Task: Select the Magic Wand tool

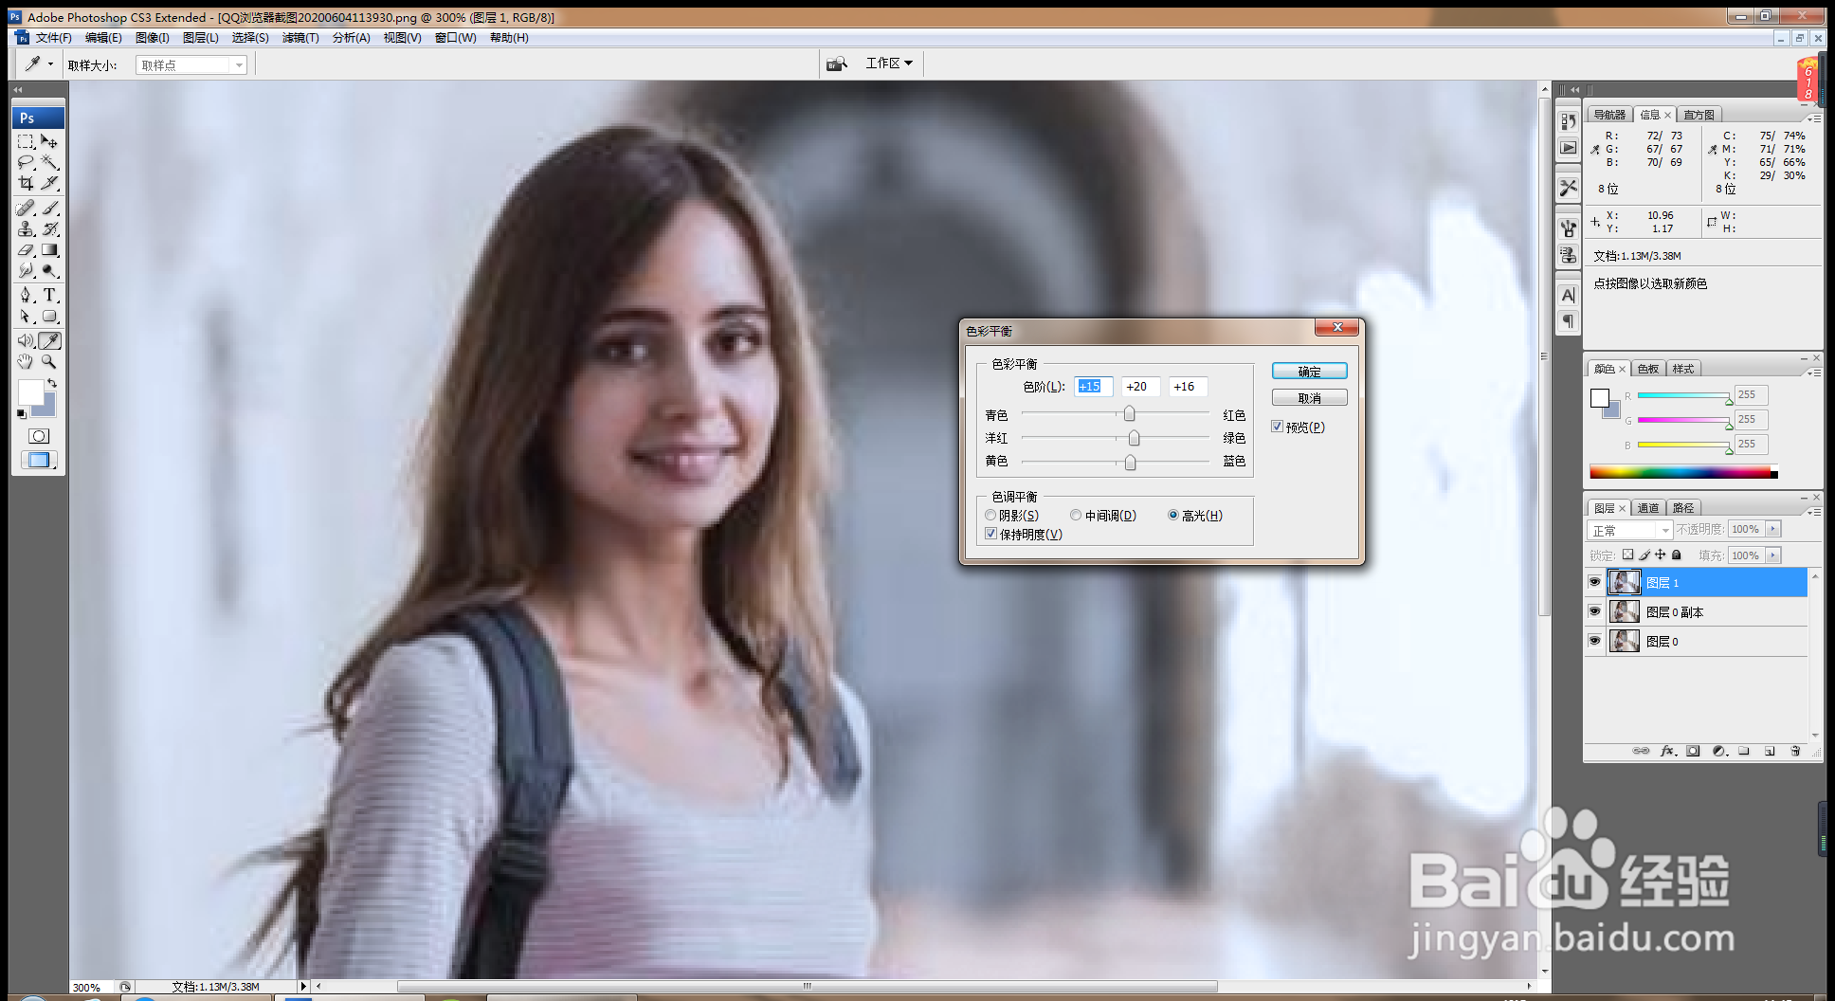Action: (x=49, y=163)
